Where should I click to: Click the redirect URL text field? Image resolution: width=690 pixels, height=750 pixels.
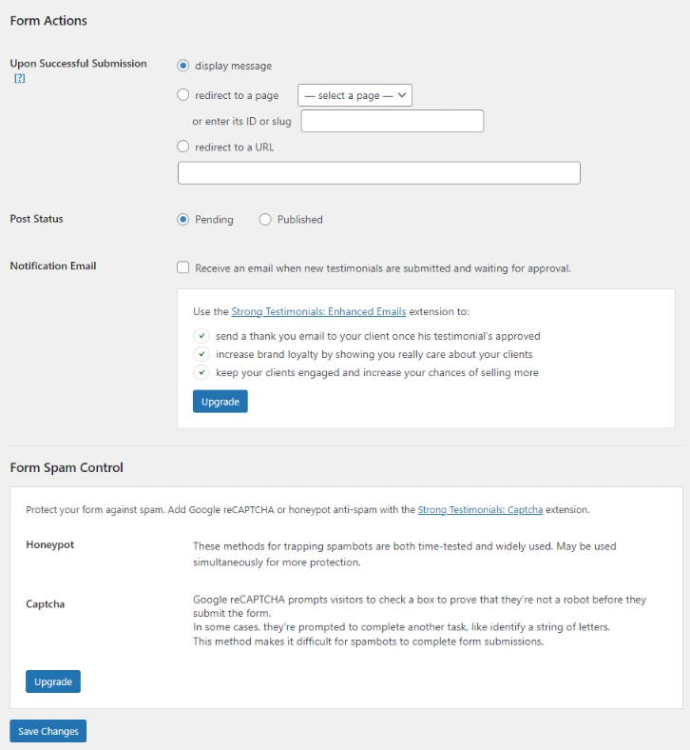pos(379,172)
